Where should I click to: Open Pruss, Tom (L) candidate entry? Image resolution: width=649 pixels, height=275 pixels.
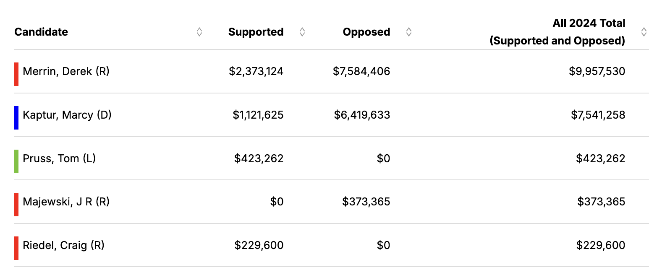pos(59,158)
